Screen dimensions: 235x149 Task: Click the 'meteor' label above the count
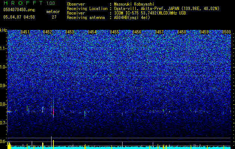tap(53, 12)
